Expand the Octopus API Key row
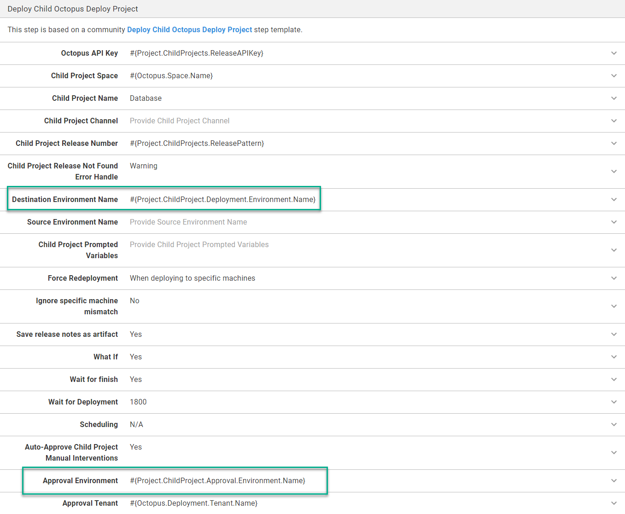 (x=614, y=53)
